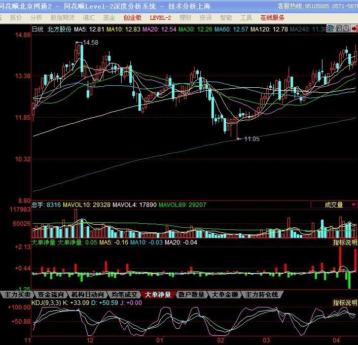
Task: Open the 分析 menu
Action: tap(36, 18)
